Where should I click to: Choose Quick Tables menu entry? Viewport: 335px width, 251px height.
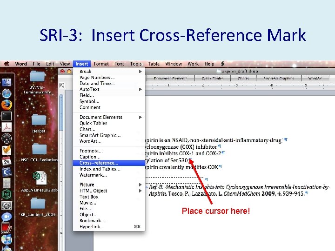point(109,123)
